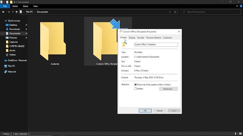
Task: Close the Properties dialog with X
Action: [x=179, y=31]
